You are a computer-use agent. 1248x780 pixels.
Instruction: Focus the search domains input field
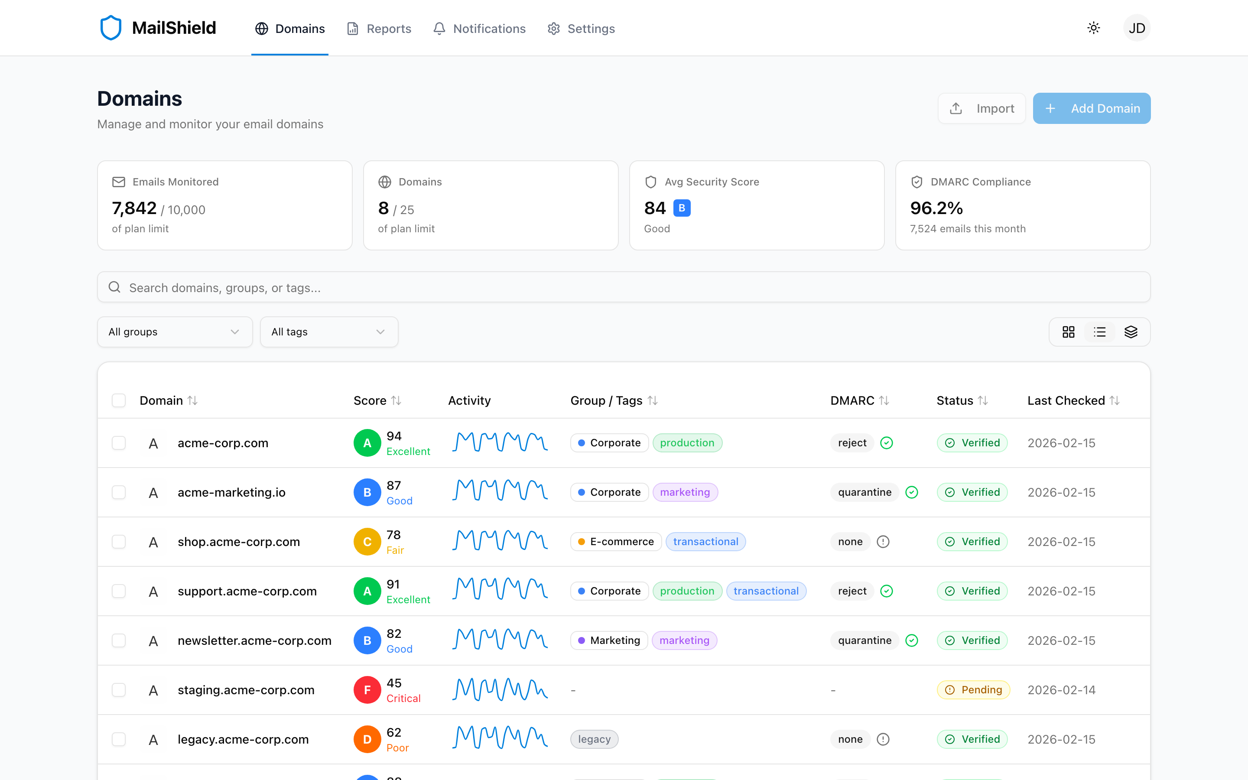coord(623,287)
